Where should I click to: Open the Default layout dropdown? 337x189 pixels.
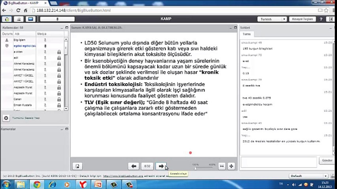click(308, 176)
